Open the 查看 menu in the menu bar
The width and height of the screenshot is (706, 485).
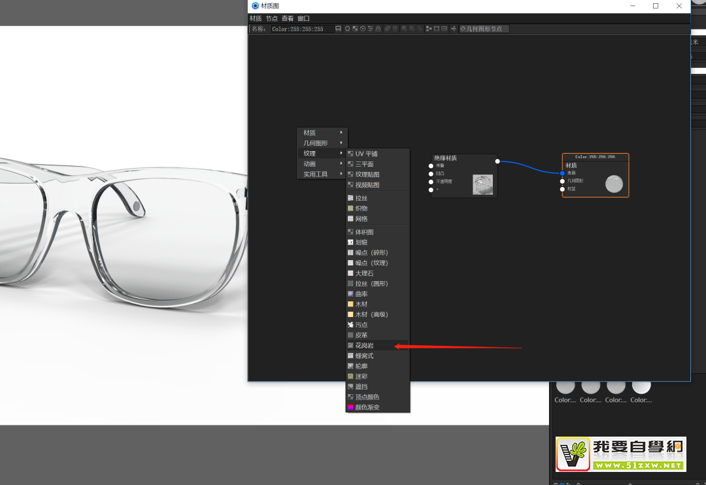point(288,18)
